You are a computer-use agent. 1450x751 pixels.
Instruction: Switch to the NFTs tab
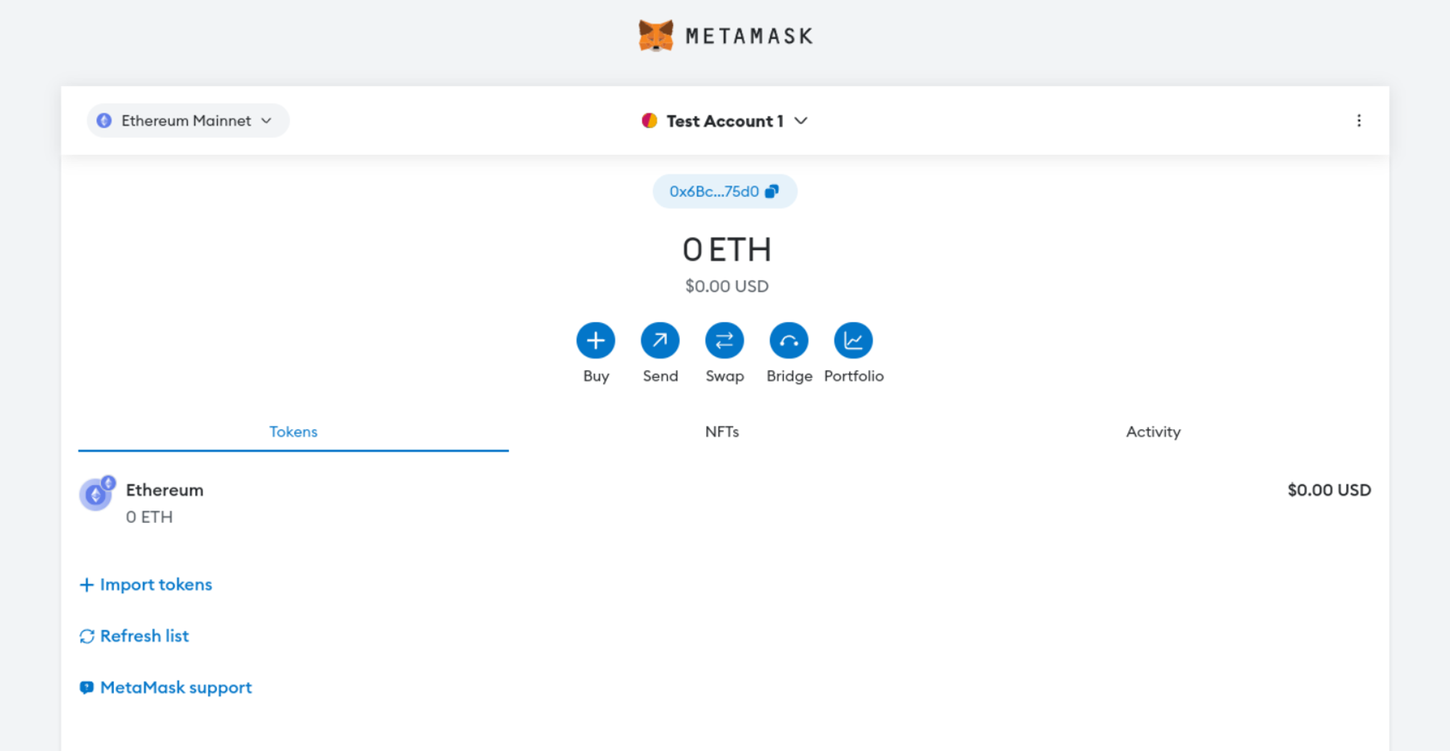[722, 432]
